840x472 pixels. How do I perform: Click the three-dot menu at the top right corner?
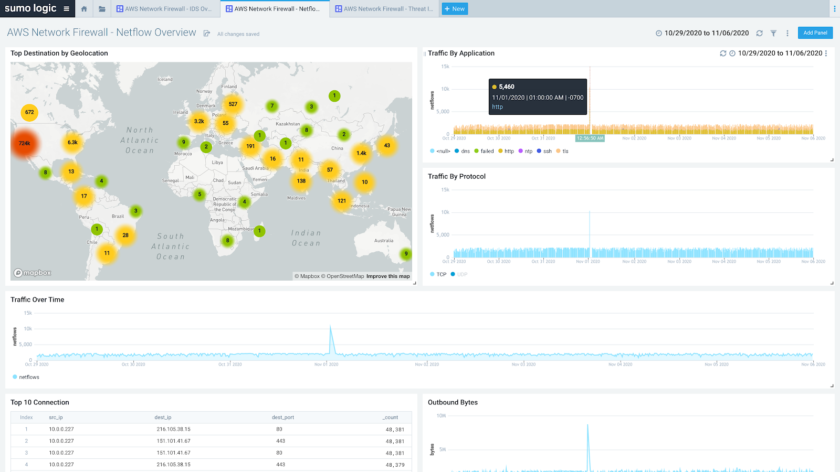(x=834, y=9)
